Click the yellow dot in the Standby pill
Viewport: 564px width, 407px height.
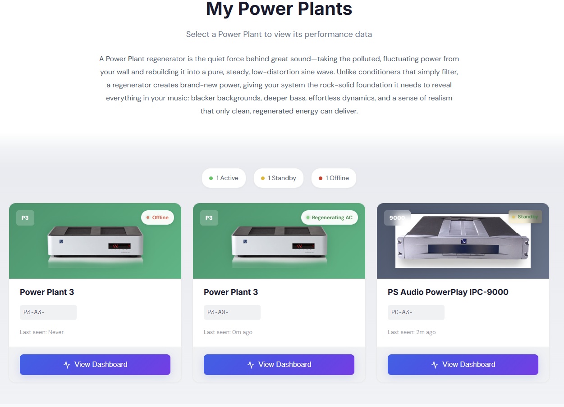[263, 178]
